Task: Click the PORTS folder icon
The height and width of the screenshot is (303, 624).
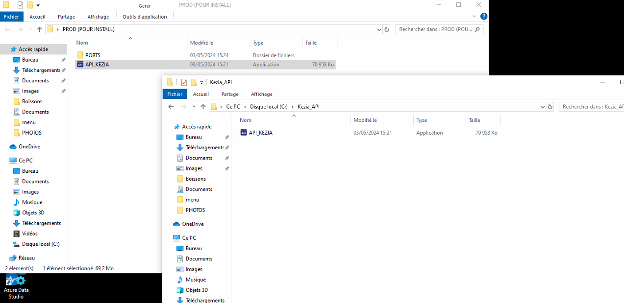Action: tap(80, 55)
